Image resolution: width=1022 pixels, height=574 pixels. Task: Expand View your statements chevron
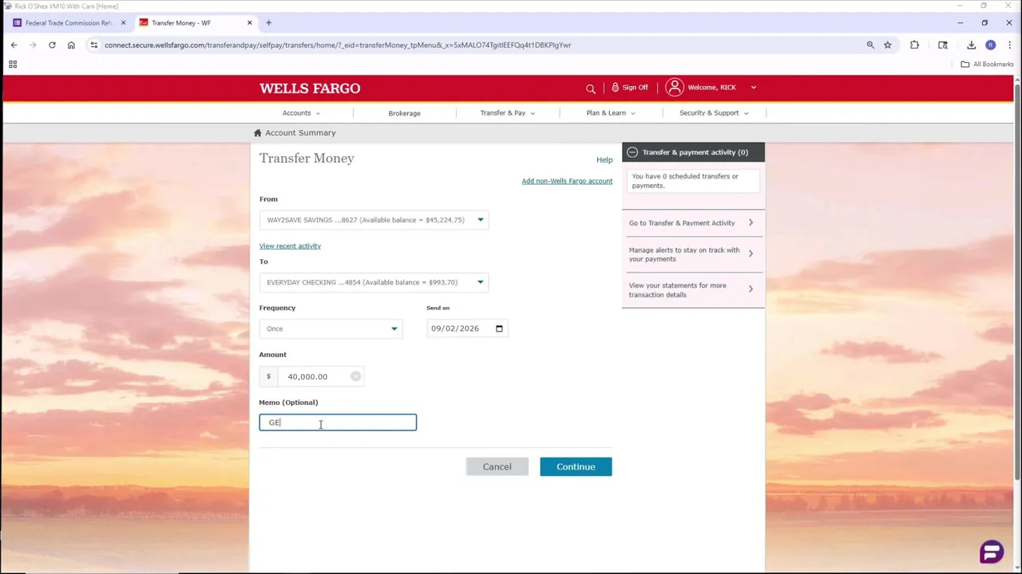751,289
